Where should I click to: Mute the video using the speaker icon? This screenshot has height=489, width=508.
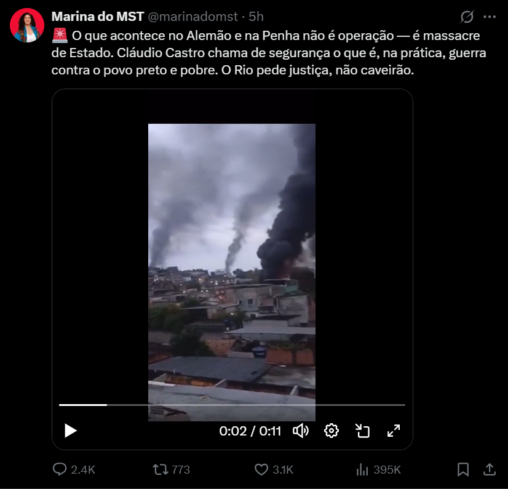click(x=301, y=431)
